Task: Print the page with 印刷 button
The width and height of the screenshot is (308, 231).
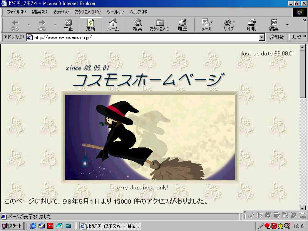Action: pos(252,25)
